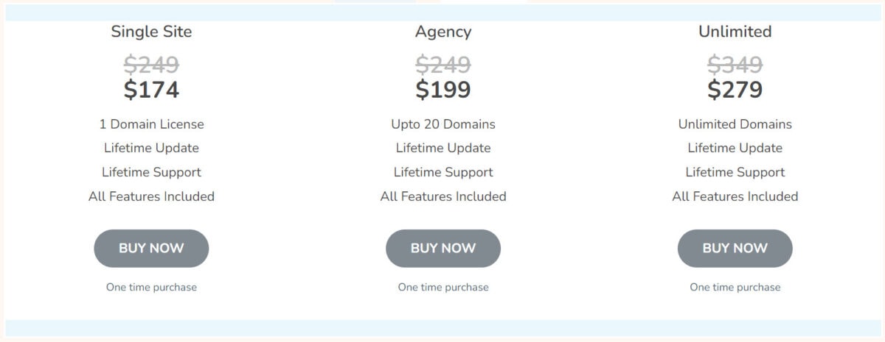Click One time purchase under Unlimited
Image resolution: width=885 pixels, height=342 pixels.
[x=735, y=288]
